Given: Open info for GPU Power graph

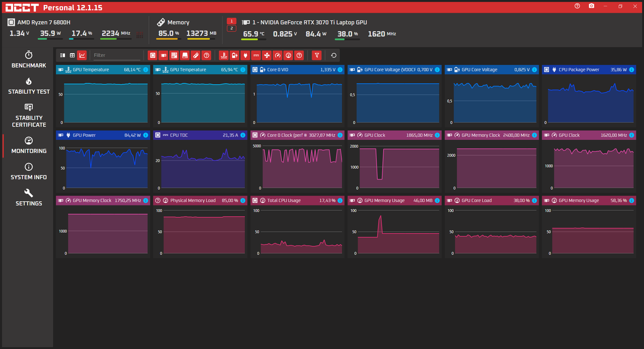Looking at the screenshot, I should point(146,135).
